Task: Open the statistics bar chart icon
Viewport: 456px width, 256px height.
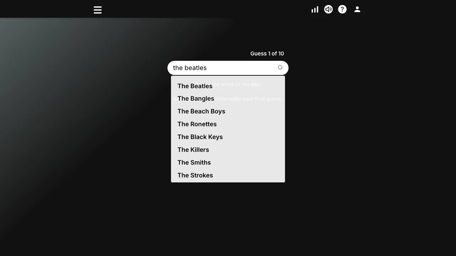Action: [315, 10]
